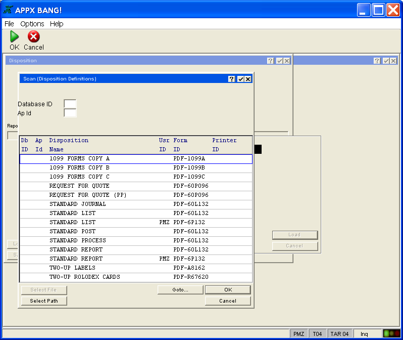This screenshot has width=403, height=340.
Task: Click the red Cancel toolbar icon
Action: coord(33,36)
